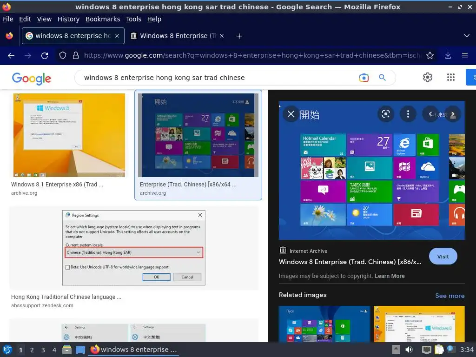
Task: Bookmark this page with the star icon
Action: [430, 55]
